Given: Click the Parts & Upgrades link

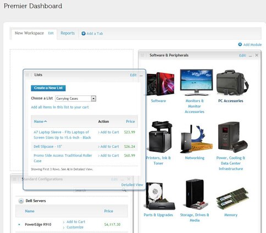Looking at the screenshot, I should (158, 215).
